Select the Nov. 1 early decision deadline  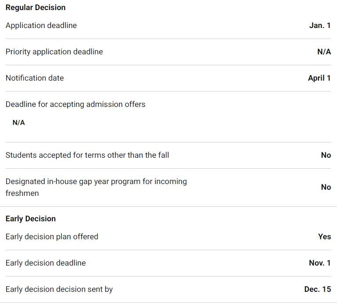(x=319, y=263)
